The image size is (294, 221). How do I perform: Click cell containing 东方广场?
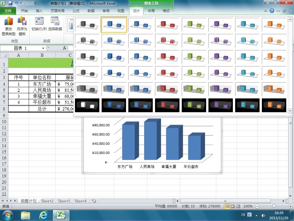coord(42,84)
